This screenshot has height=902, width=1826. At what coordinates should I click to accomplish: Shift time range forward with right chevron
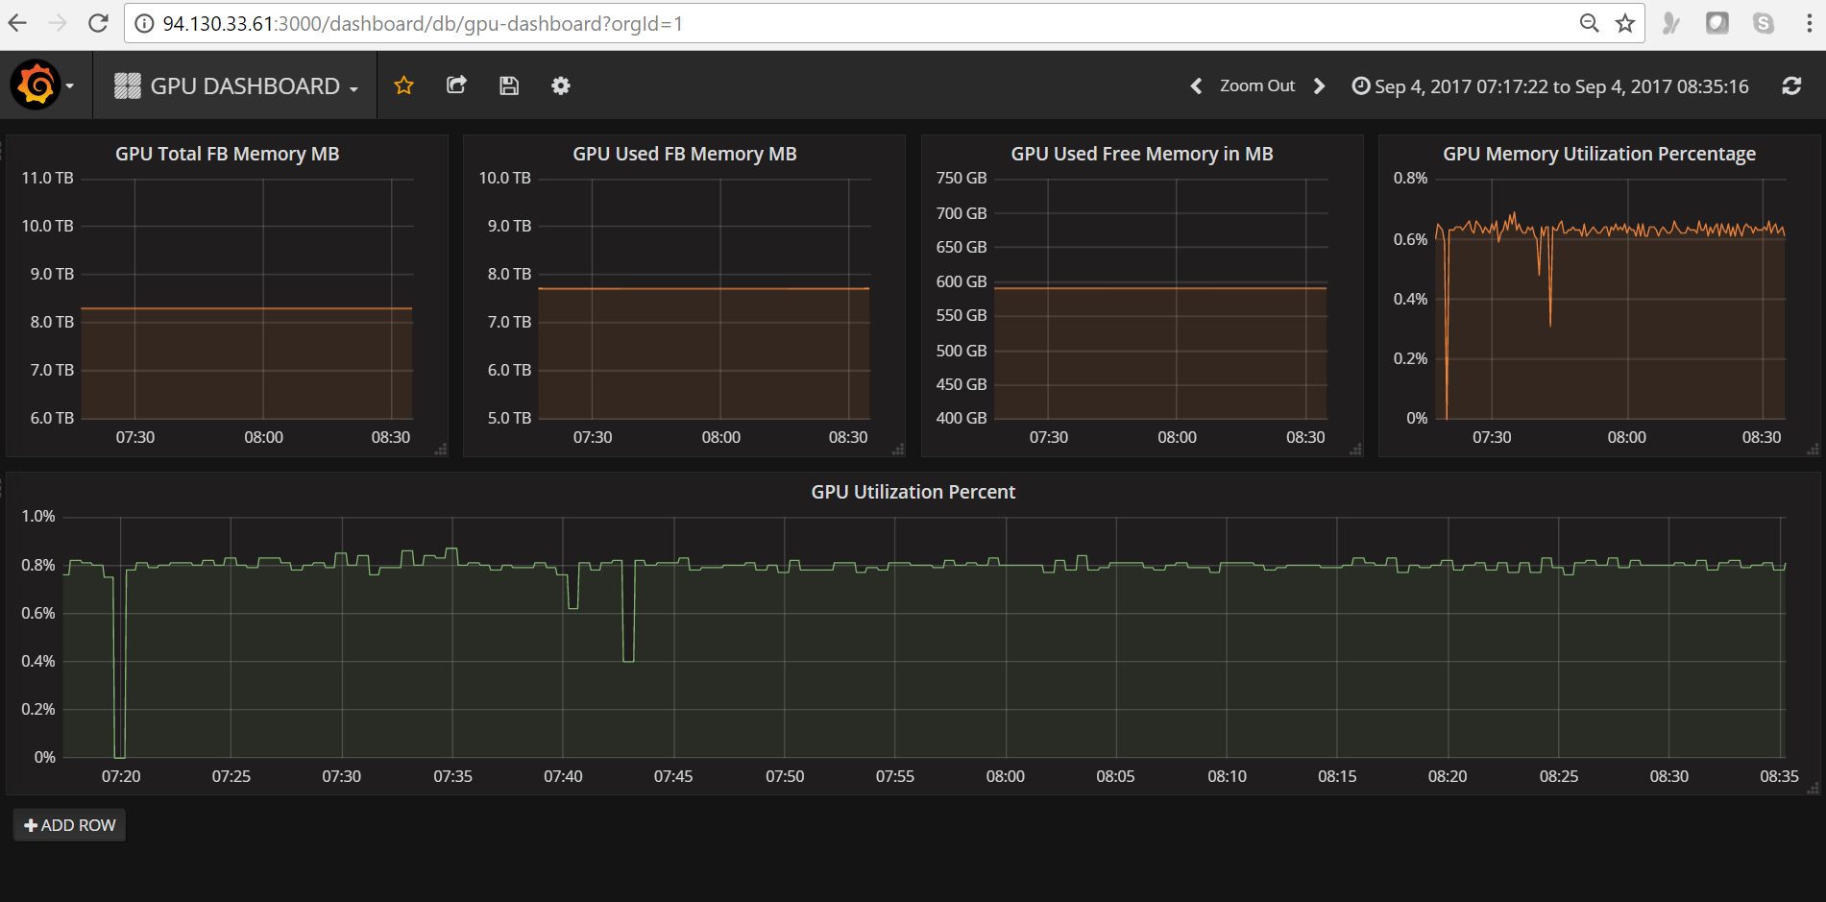(1319, 85)
